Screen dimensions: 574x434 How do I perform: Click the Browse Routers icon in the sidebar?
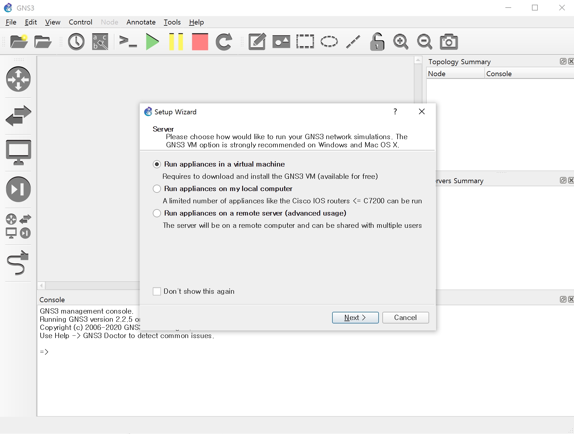point(18,79)
